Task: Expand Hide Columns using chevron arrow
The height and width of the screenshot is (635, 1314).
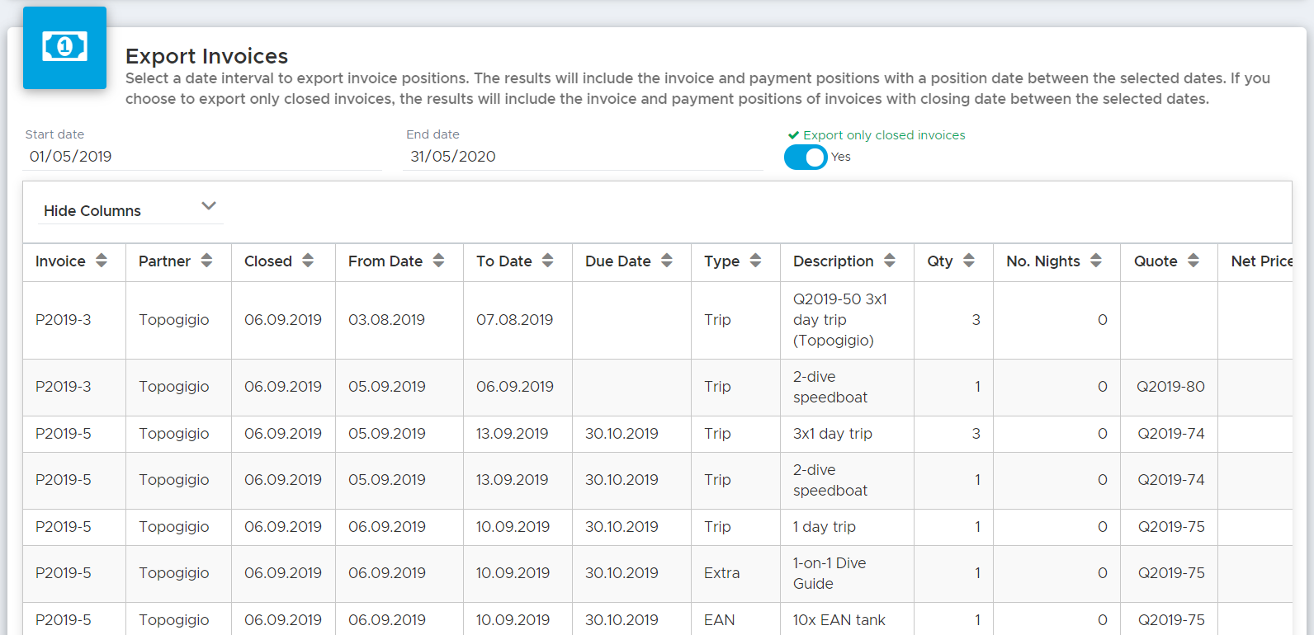Action: click(209, 206)
